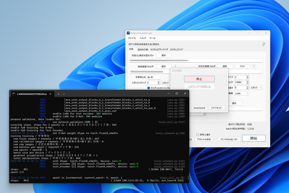Viewport: 289px width, 193px height.
Task: Click 'train_util.py:5117' in terminal
Action: (x=172, y=122)
